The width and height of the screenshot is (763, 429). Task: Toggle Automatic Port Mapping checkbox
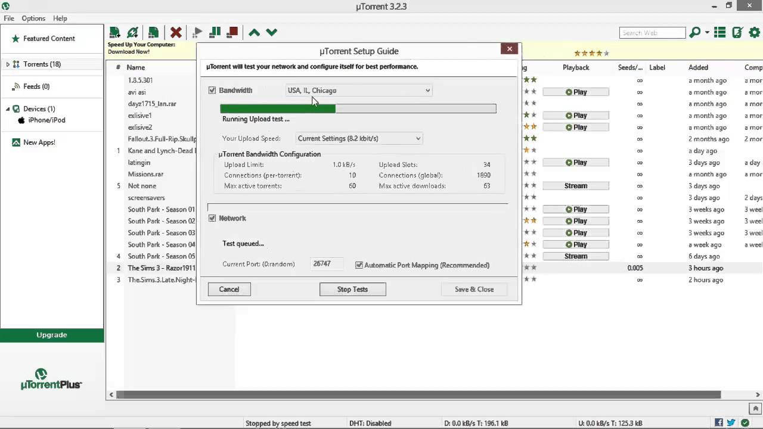point(359,265)
